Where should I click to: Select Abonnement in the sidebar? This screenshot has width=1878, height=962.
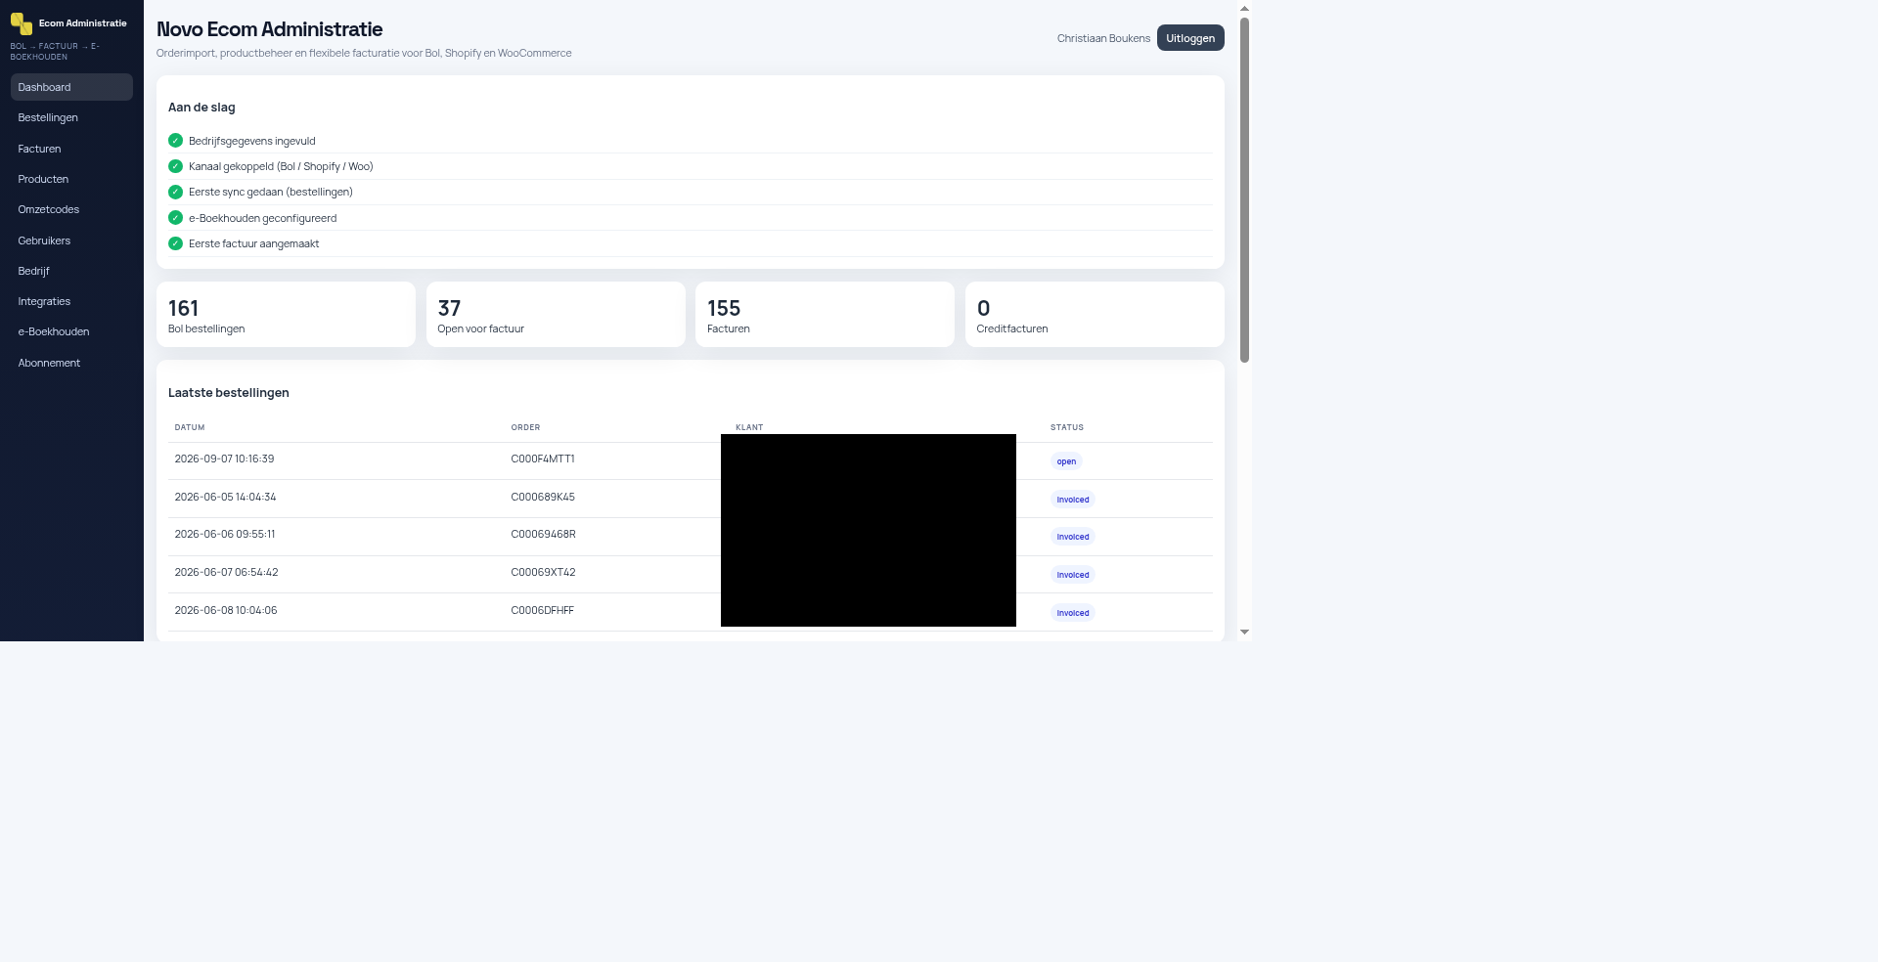pyautogui.click(x=71, y=363)
